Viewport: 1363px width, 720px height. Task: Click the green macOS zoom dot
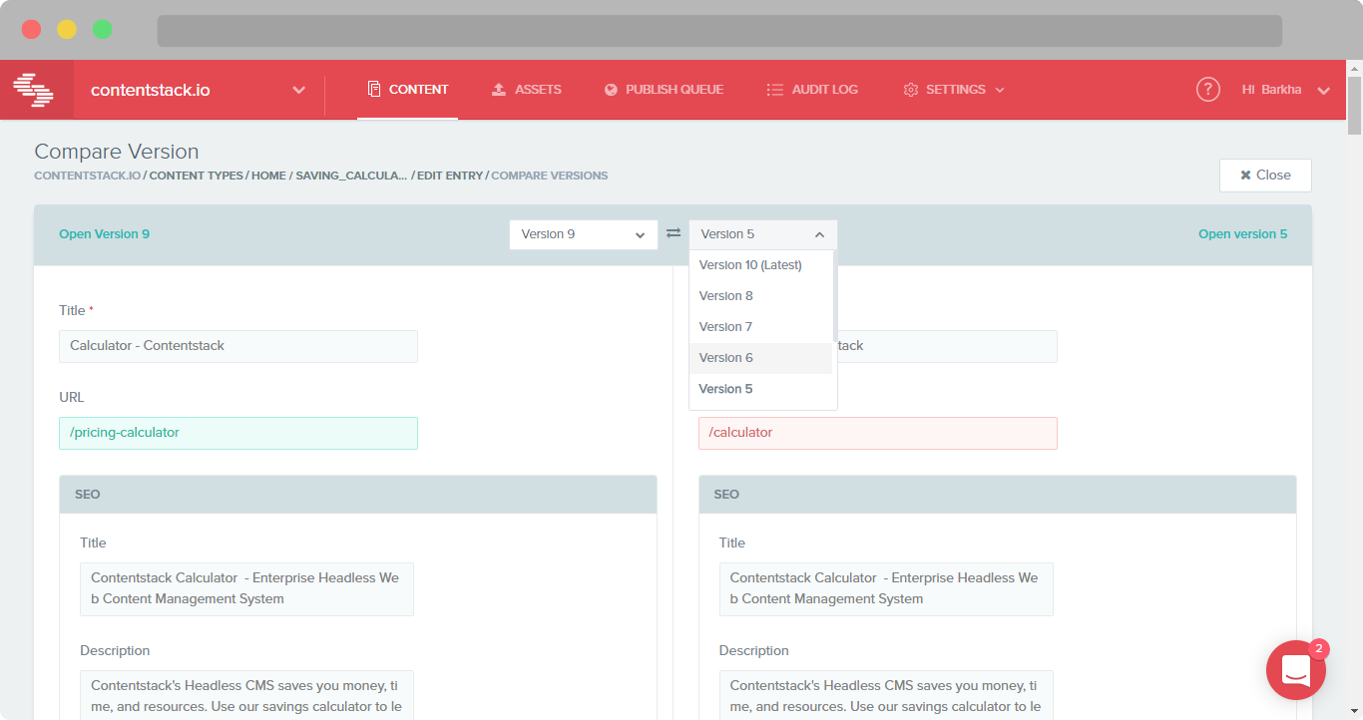pyautogui.click(x=102, y=29)
